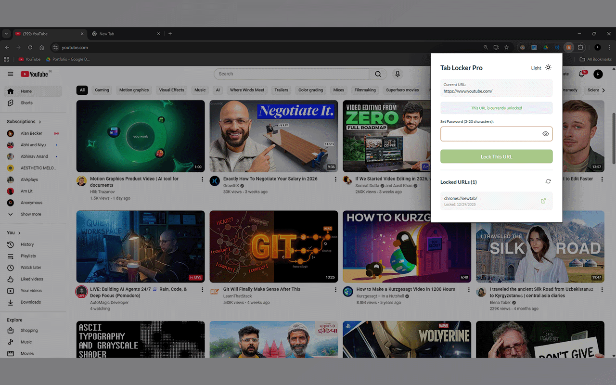
Task: Show password with the eye icon
Action: pos(546,134)
